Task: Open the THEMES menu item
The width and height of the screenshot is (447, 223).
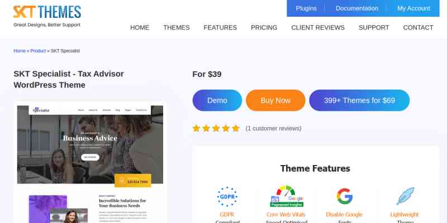Action: 177,27
